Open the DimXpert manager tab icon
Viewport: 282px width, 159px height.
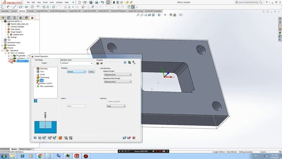(x=21, y=18)
